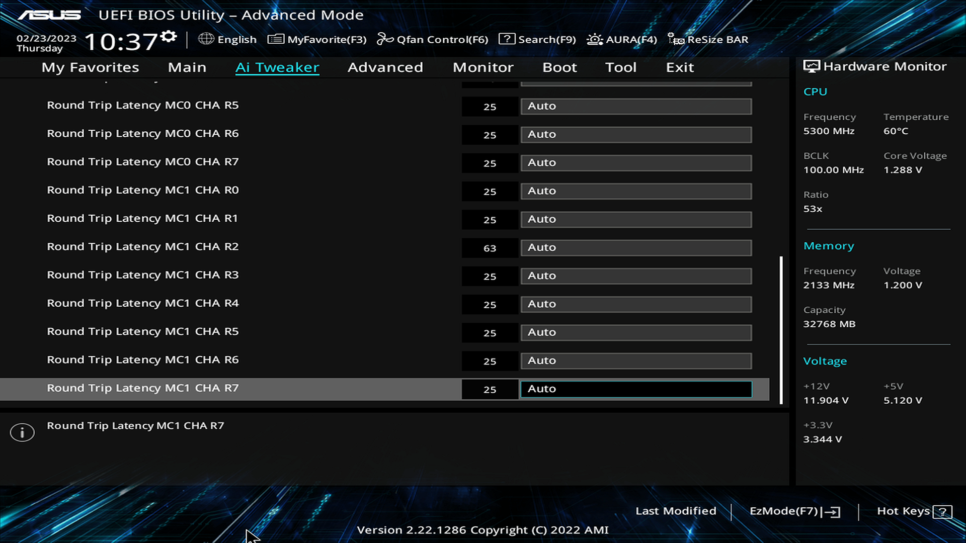Image resolution: width=966 pixels, height=543 pixels.
Task: Select Round Trip Latency MC1 CHA R4 row
Action: click(x=143, y=304)
